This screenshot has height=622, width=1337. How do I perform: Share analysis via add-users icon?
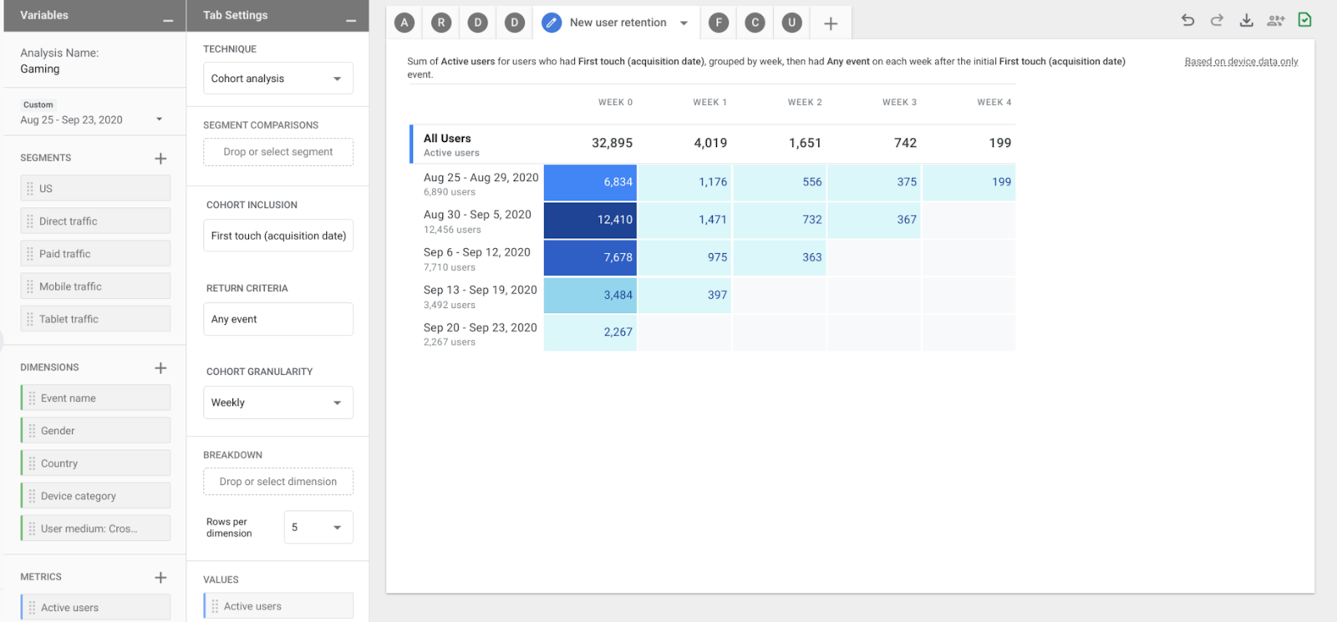click(x=1275, y=21)
